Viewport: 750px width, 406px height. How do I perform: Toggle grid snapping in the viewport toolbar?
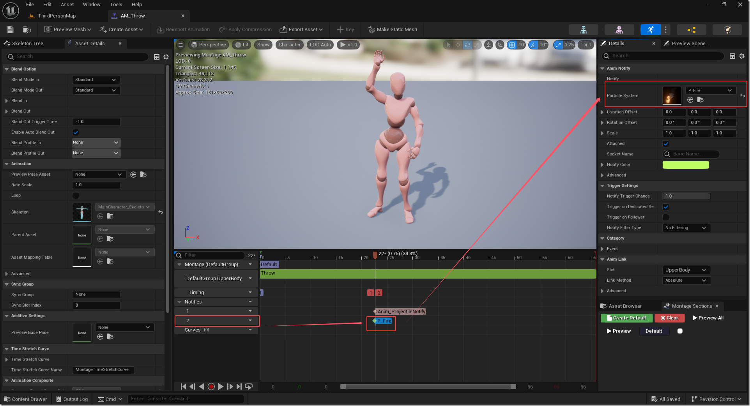click(512, 45)
